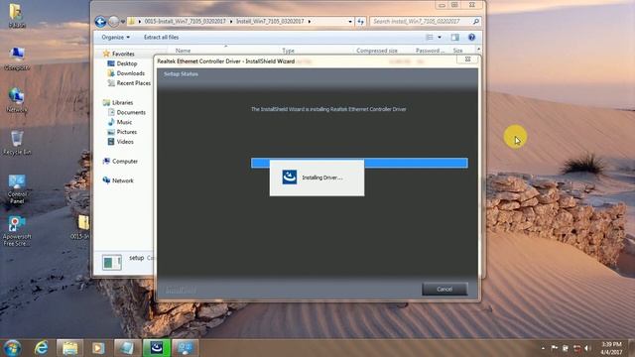Click the search magnifier icon
635x357 pixels.
(476, 21)
